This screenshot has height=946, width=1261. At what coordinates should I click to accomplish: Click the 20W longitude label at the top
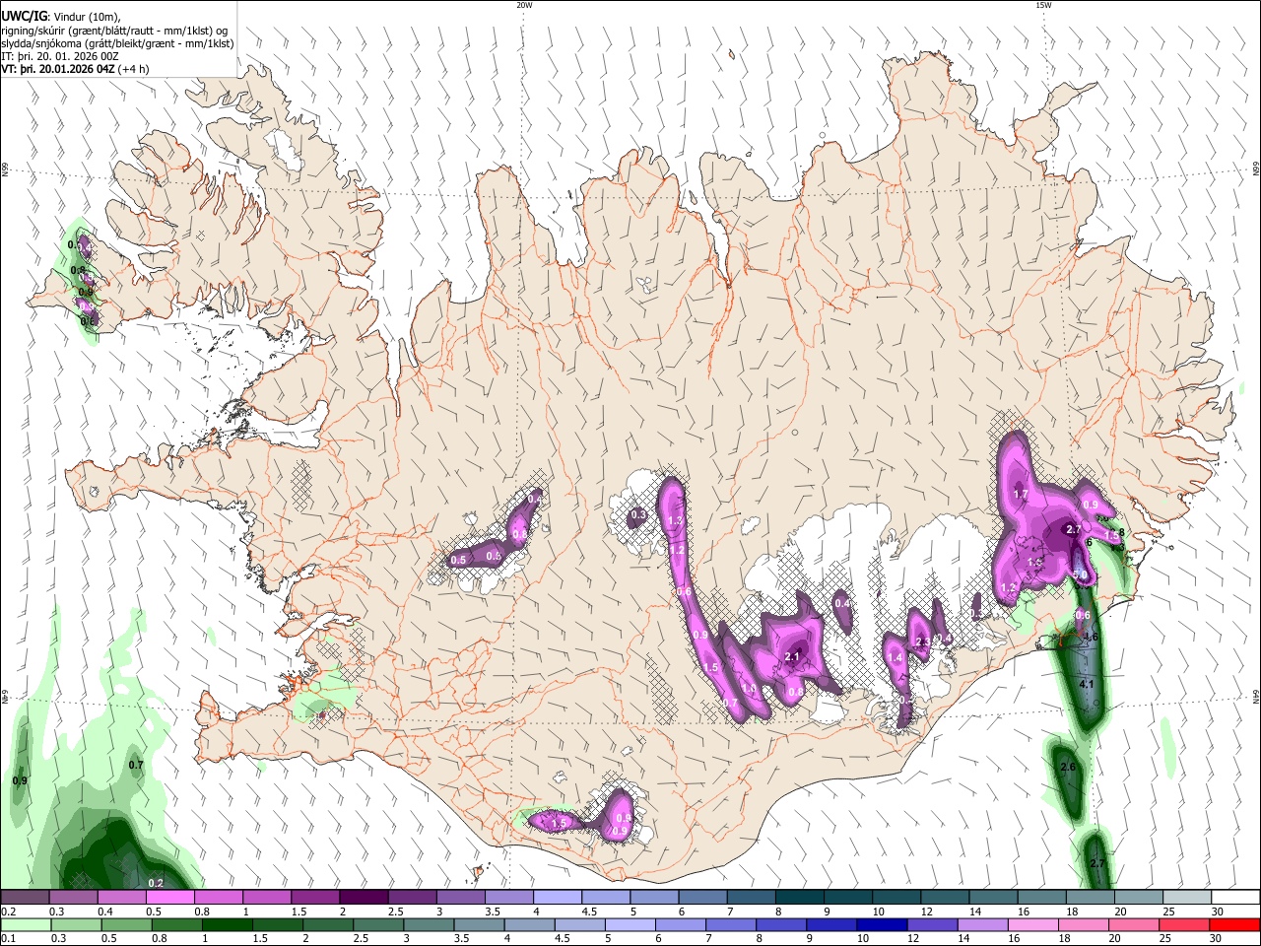click(x=524, y=5)
